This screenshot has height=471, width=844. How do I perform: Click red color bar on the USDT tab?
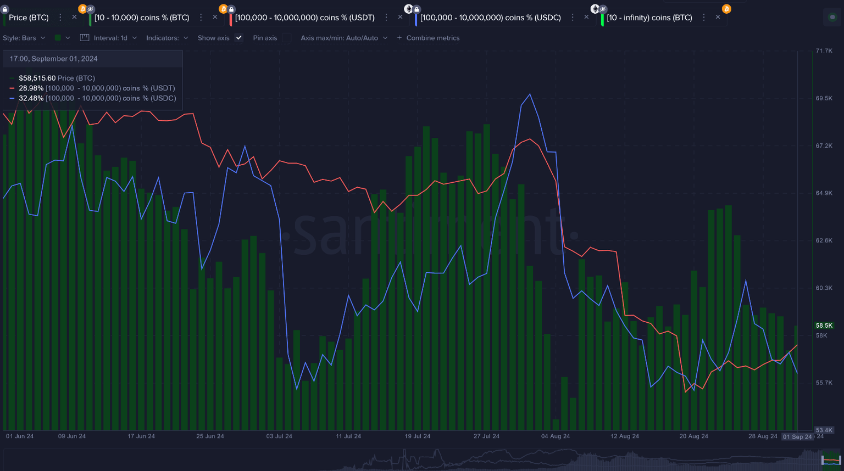tap(231, 20)
